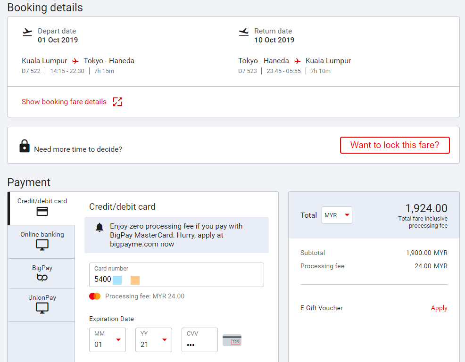Click the padlock icon
Screen dimensions: 465x362
[x=24, y=146]
